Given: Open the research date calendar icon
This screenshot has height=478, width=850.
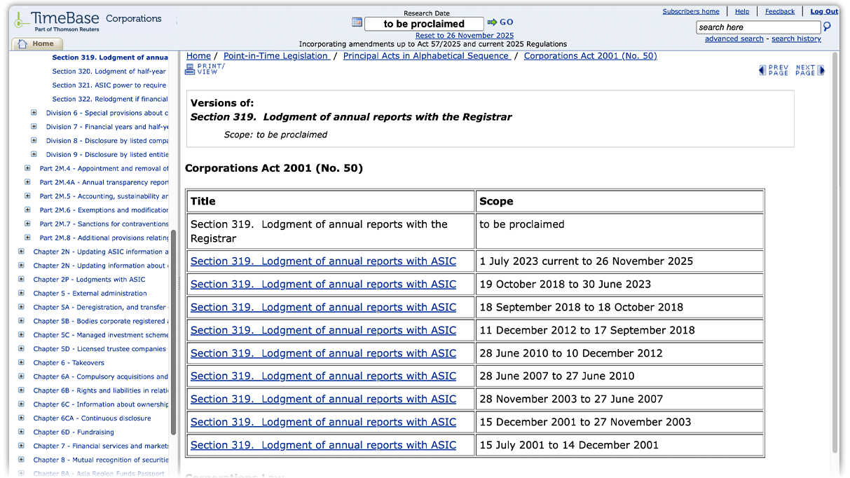Looking at the screenshot, I should coord(357,22).
